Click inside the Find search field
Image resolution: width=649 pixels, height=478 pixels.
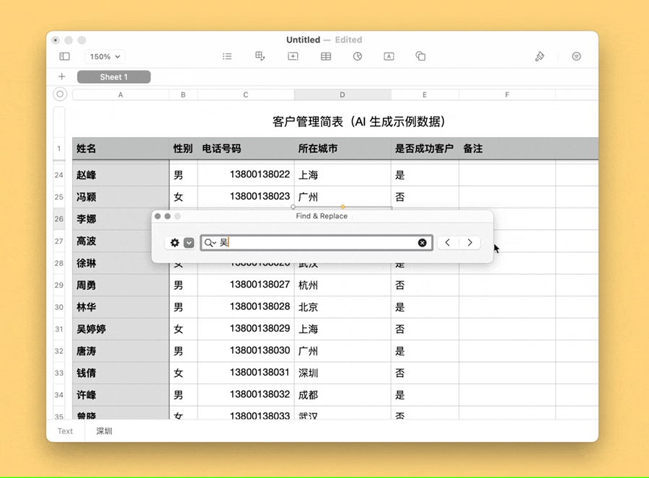pyautogui.click(x=317, y=243)
